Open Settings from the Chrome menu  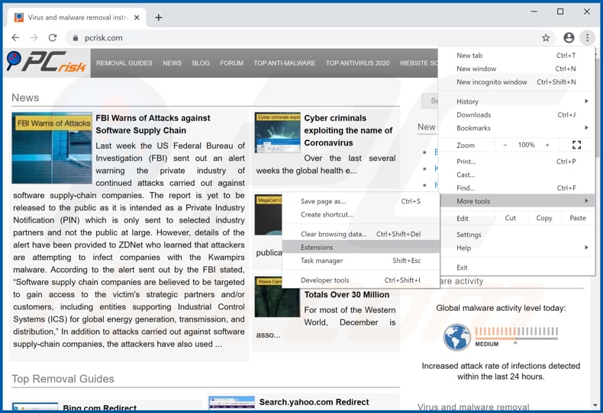pyautogui.click(x=516, y=235)
